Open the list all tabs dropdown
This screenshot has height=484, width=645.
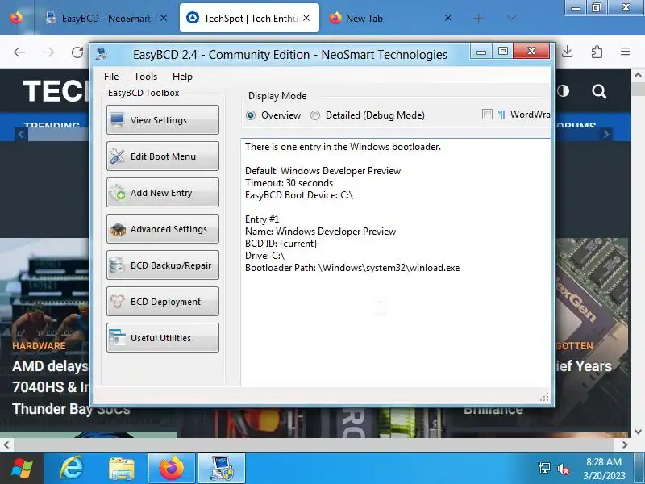(x=511, y=18)
